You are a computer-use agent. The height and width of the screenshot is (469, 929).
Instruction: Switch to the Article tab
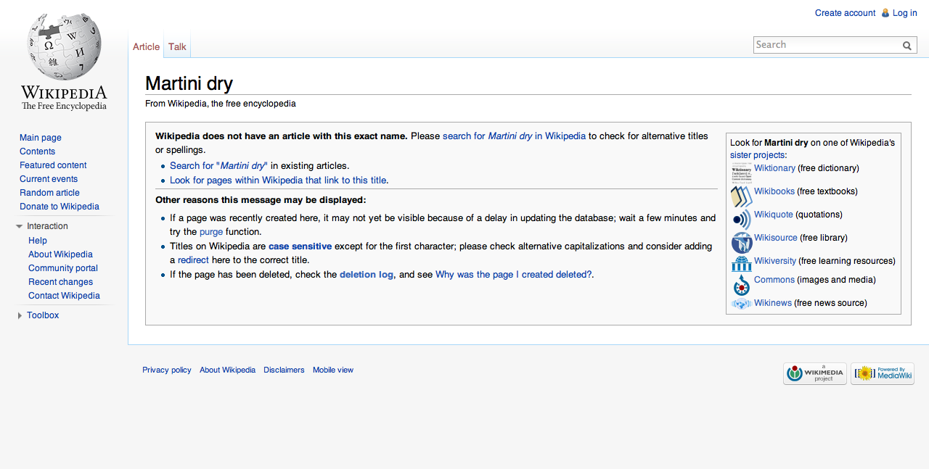click(146, 46)
